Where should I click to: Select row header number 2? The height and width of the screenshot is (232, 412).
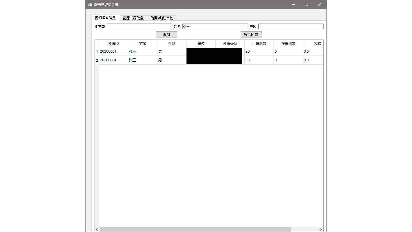point(97,60)
